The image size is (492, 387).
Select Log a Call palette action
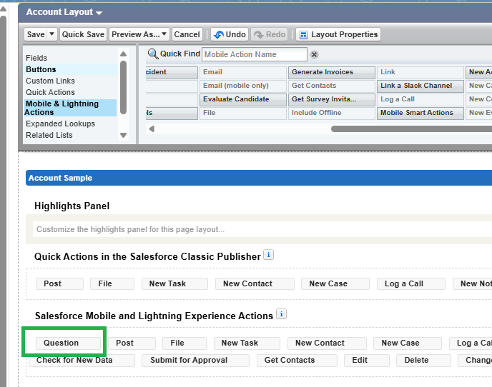coord(420,99)
